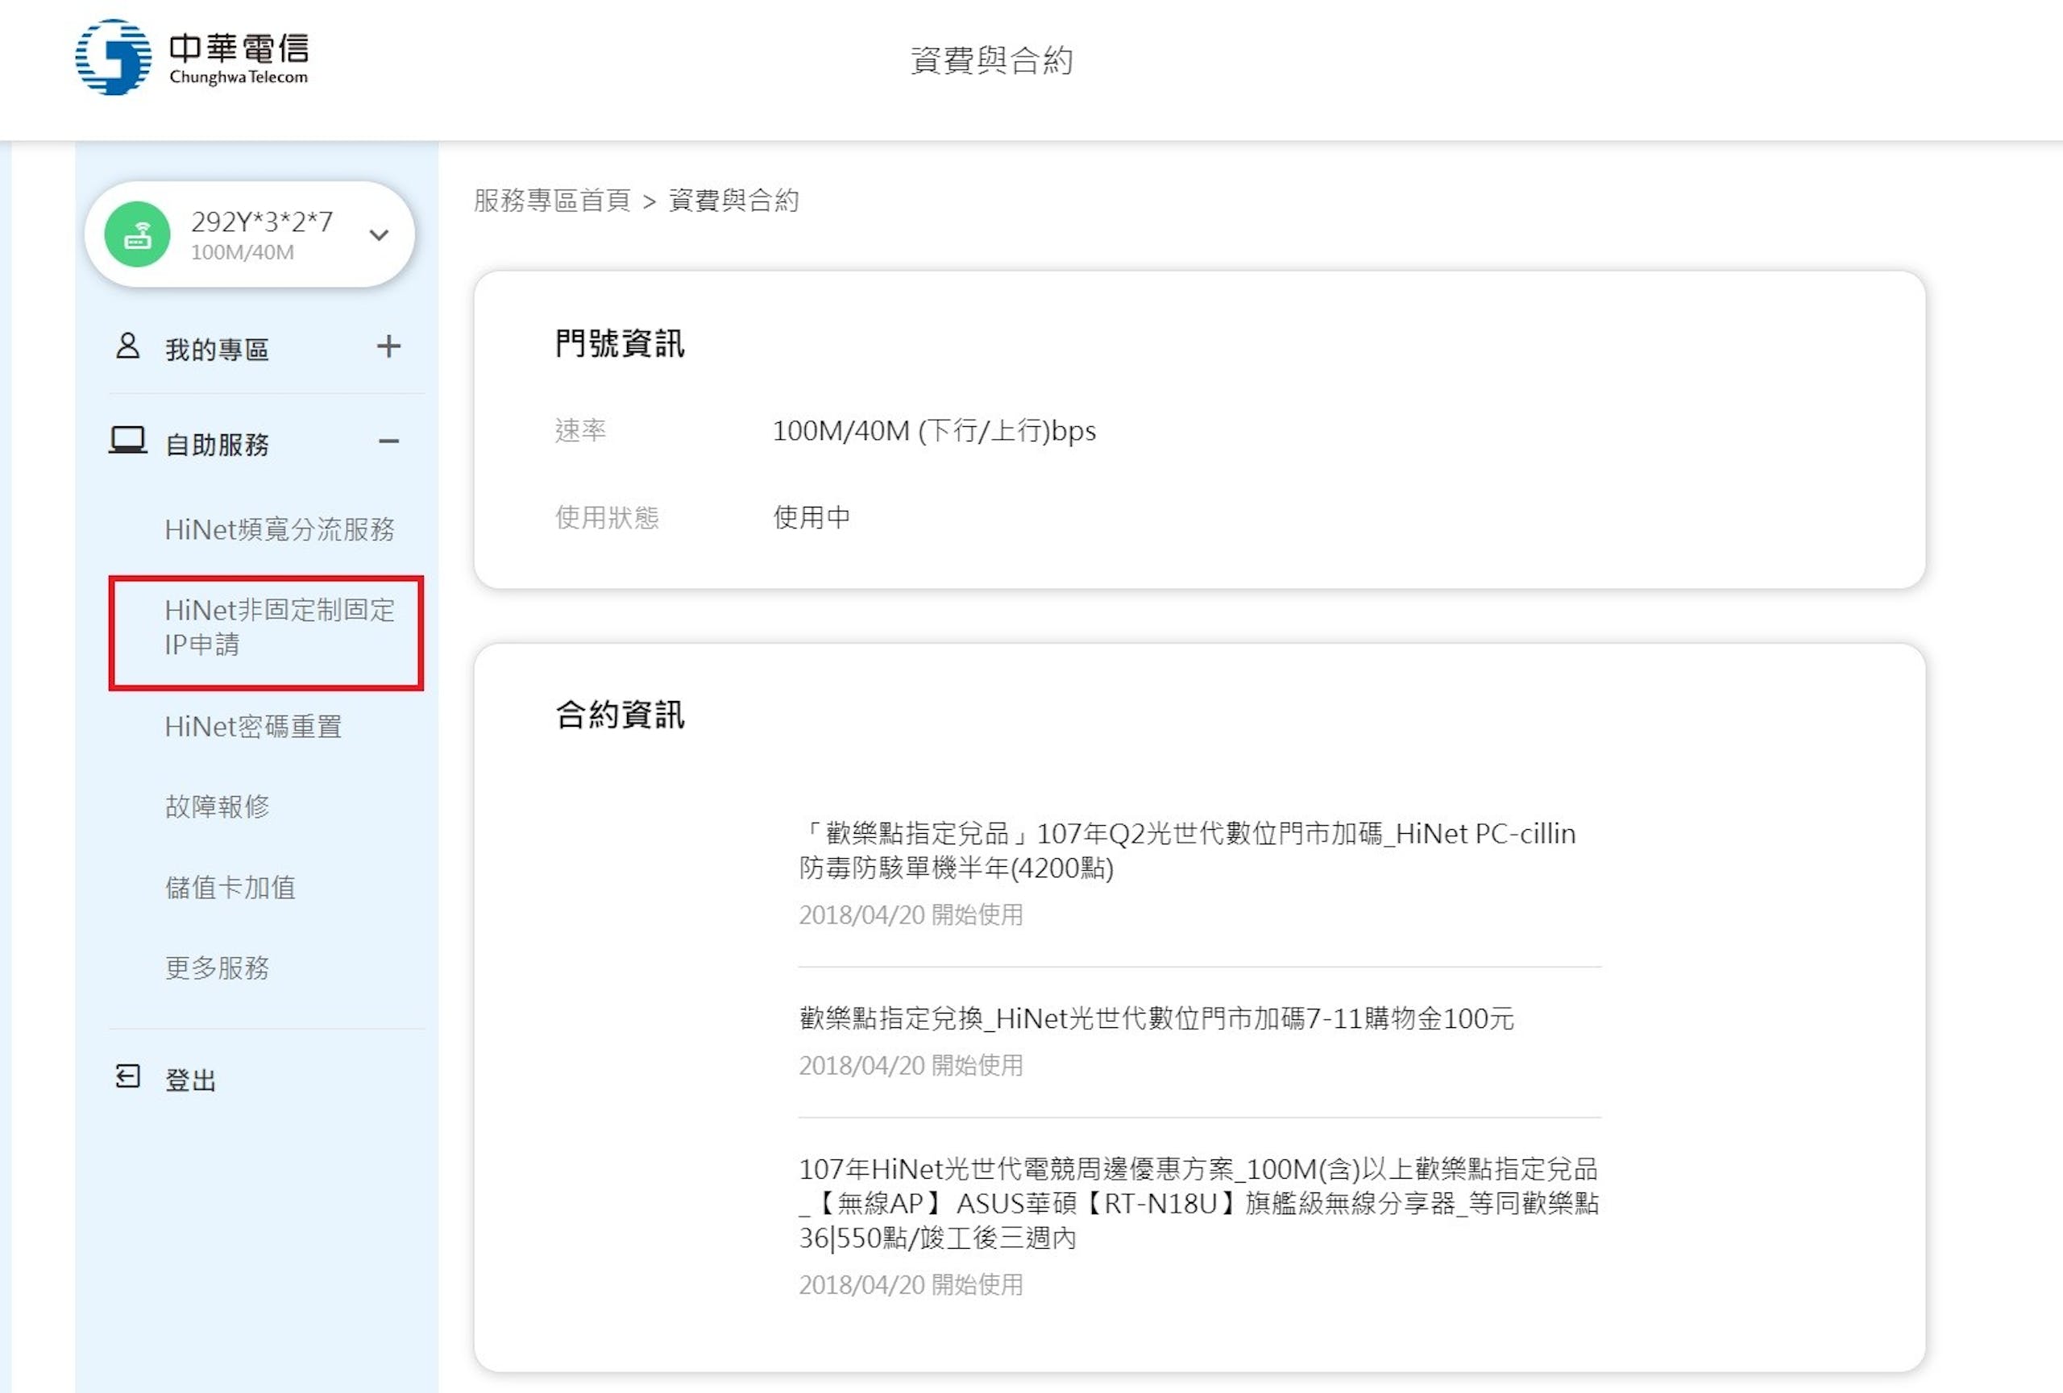This screenshot has height=1393, width=2063.
Task: Open 故障報修 page
Action: [x=218, y=806]
